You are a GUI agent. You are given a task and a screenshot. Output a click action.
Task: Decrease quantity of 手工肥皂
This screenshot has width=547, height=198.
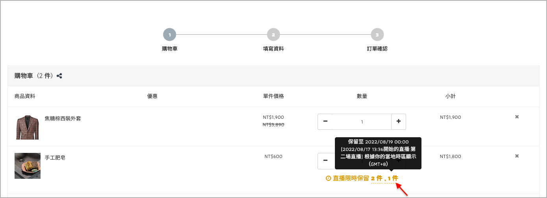(325, 161)
